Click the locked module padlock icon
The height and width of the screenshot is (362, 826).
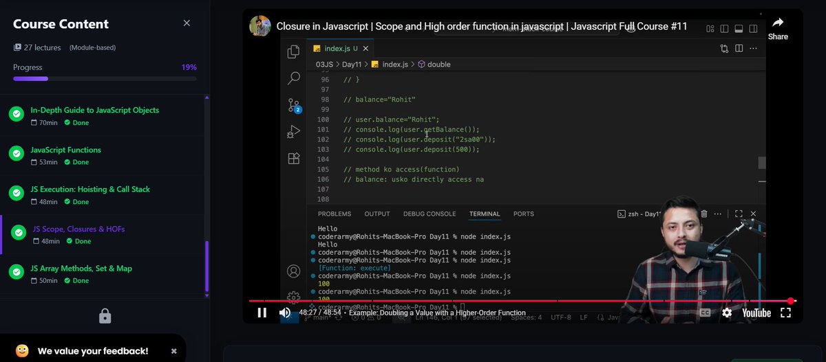pyautogui.click(x=105, y=316)
